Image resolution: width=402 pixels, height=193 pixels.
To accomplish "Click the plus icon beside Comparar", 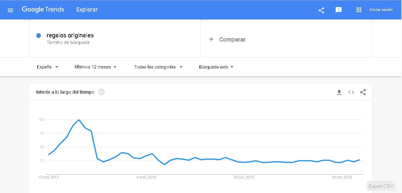I will [211, 39].
